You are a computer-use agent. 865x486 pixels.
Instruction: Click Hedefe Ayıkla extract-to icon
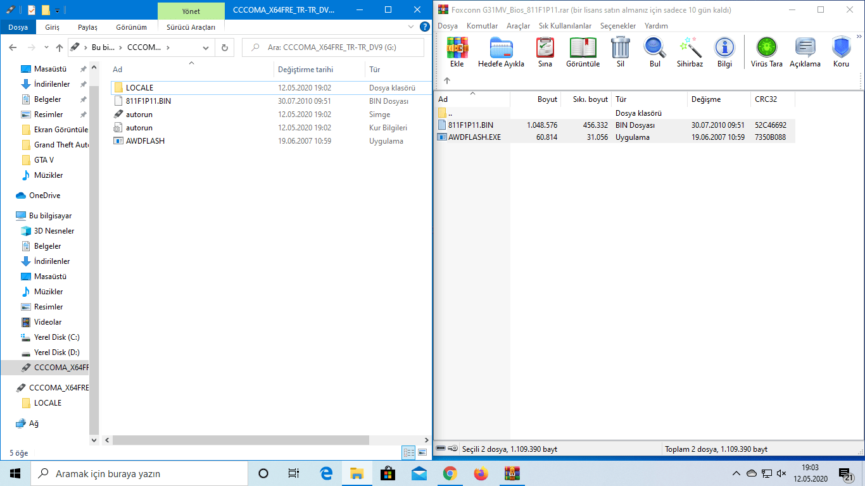(501, 52)
